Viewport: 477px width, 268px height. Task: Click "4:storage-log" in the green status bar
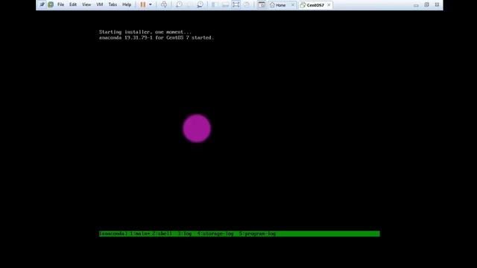(215, 234)
